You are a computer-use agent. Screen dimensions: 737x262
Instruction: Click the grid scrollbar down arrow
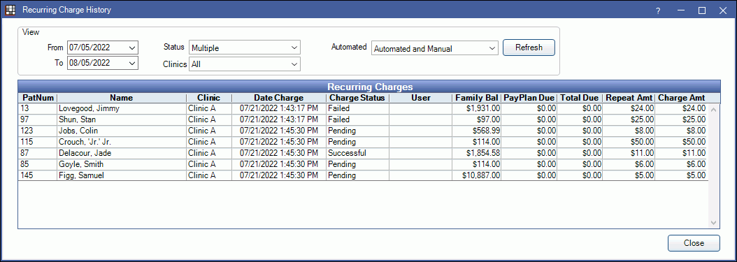coord(713,223)
